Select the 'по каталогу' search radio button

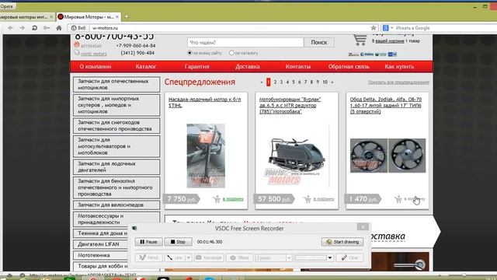(231, 53)
